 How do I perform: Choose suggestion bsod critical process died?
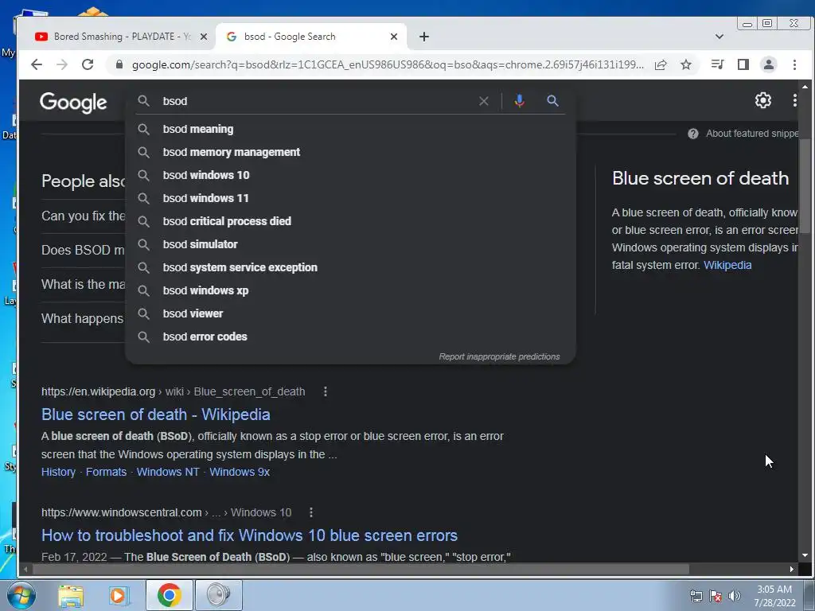click(x=350, y=221)
